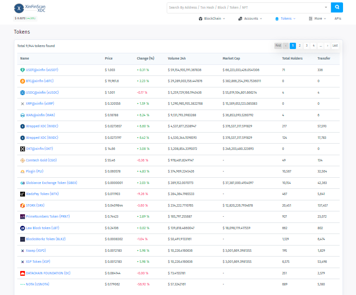Open the Accounts dropdown menu
Image resolution: width=356 pixels, height=295 pixels.
(x=250, y=19)
